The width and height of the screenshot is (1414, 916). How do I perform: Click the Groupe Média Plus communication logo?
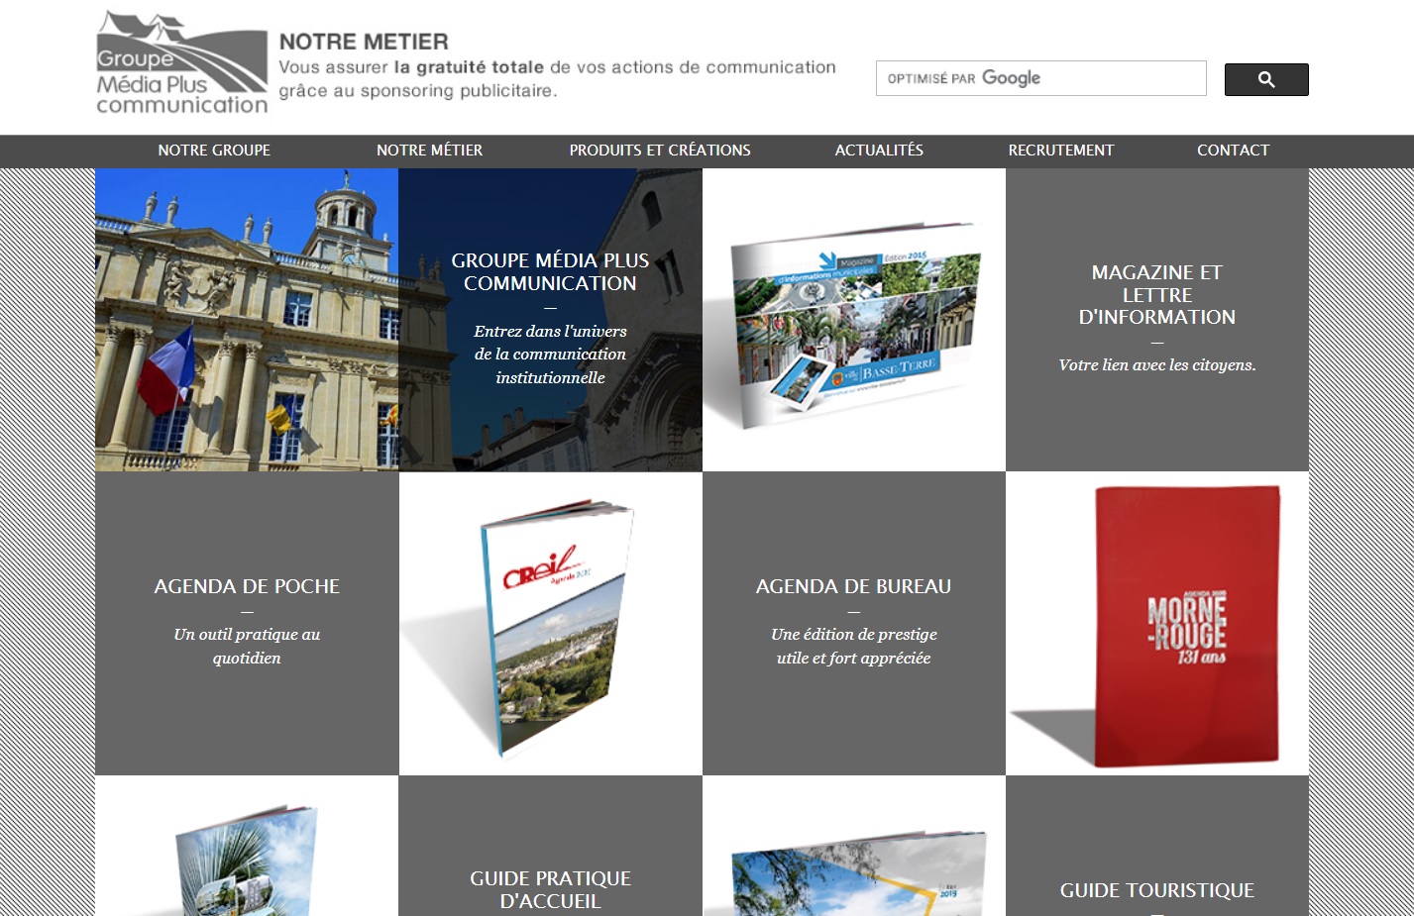click(182, 63)
